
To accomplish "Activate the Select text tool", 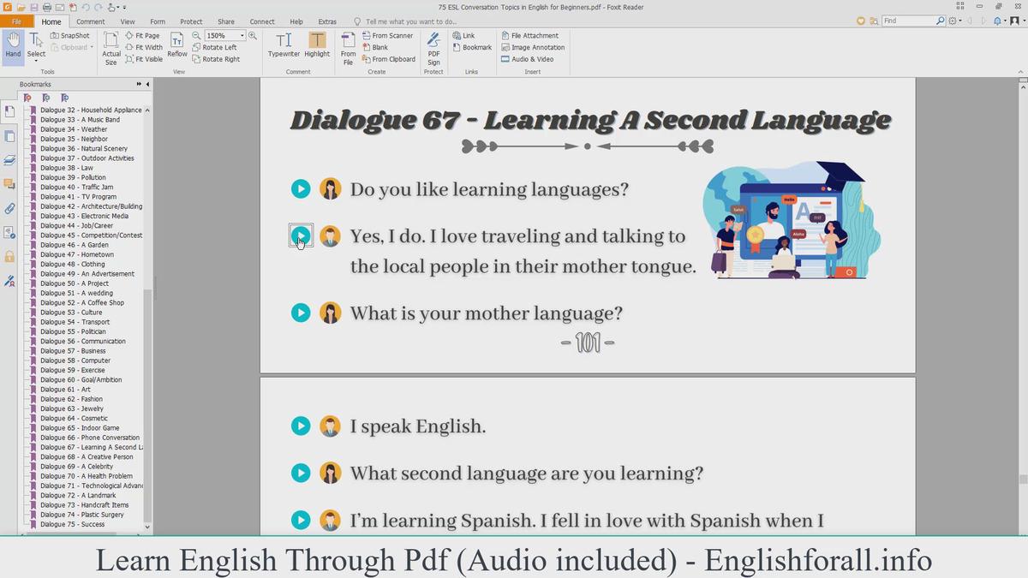I will coord(36,46).
